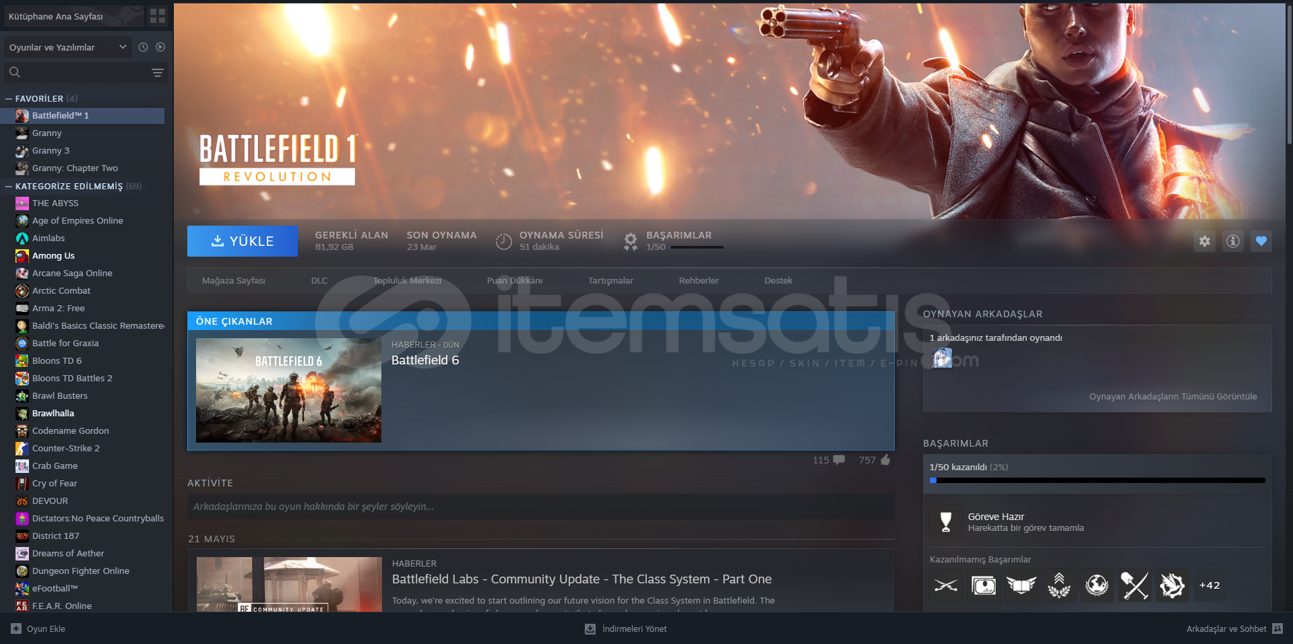Click the Arkadaşlar ve Sohbet friends icon
The height and width of the screenshot is (644, 1293).
pyautogui.click(x=1278, y=629)
